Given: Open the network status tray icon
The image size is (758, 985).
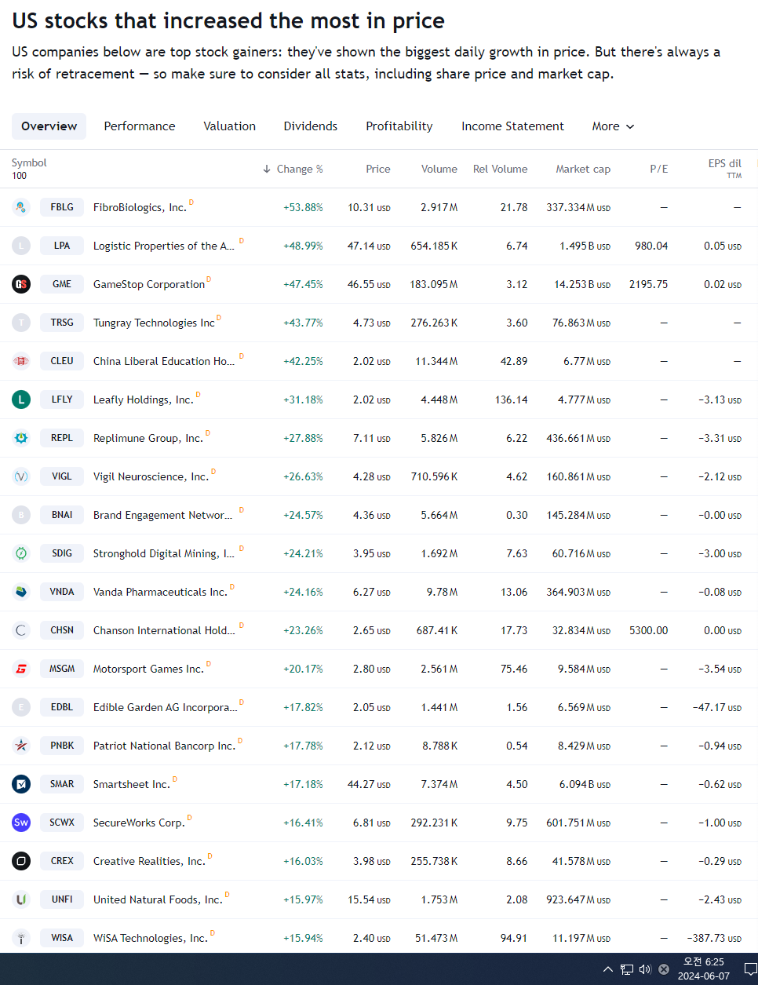Looking at the screenshot, I should pos(627,969).
